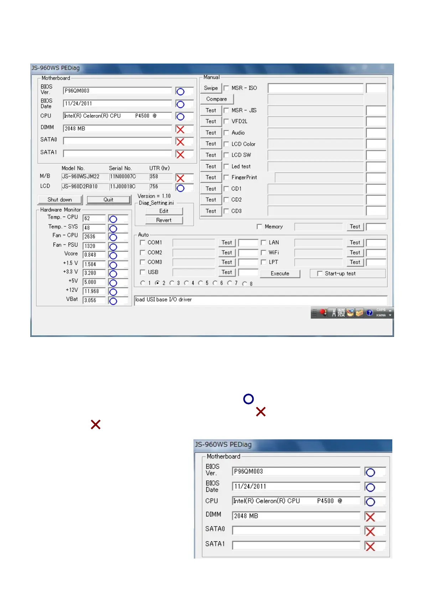Image resolution: width=424 pixels, height=601 pixels.
Task: Click the Temp. - CPU value field showing 62
Action: [94, 218]
